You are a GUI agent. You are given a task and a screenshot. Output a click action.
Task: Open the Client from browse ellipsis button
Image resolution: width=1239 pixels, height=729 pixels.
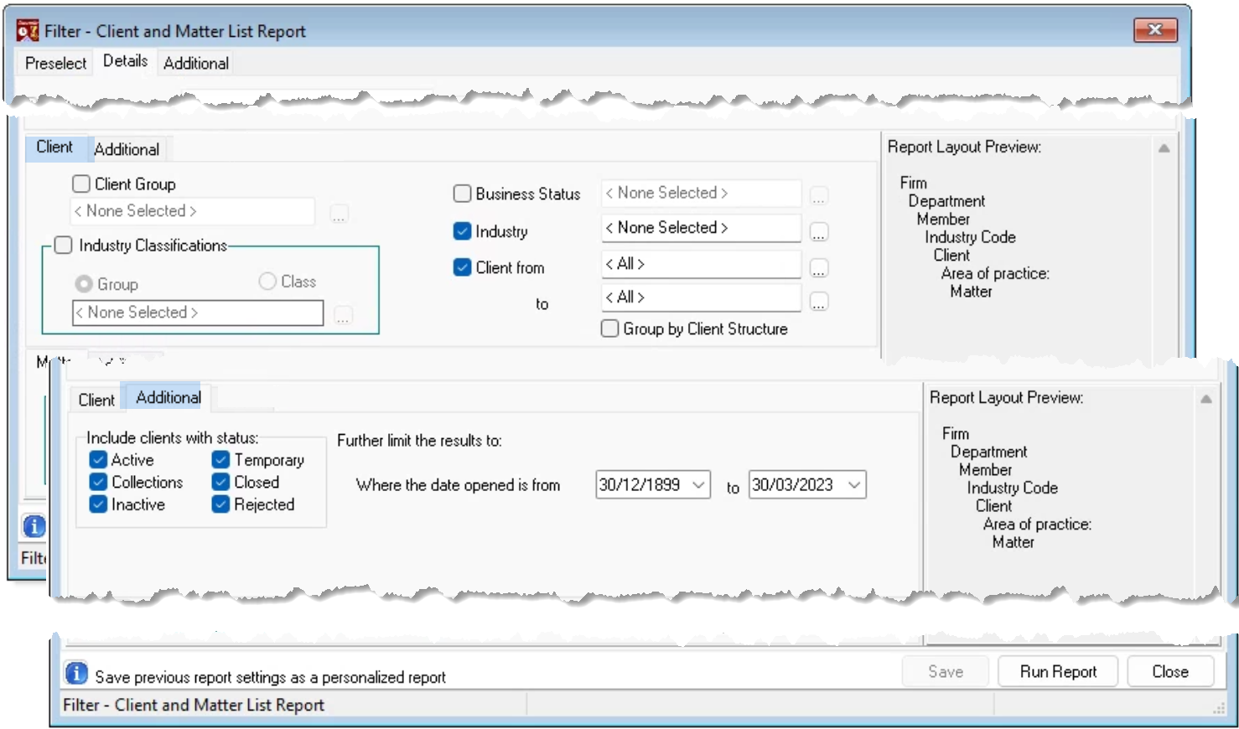click(x=819, y=268)
